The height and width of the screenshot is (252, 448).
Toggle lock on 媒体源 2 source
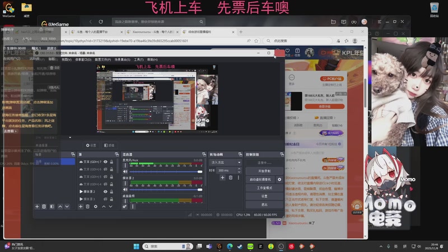pos(111,192)
